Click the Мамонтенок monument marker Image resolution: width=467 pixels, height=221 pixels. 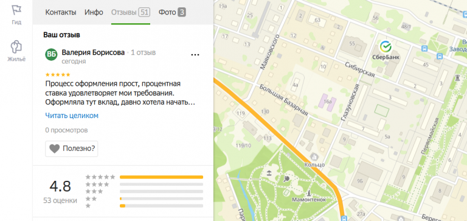(309, 192)
